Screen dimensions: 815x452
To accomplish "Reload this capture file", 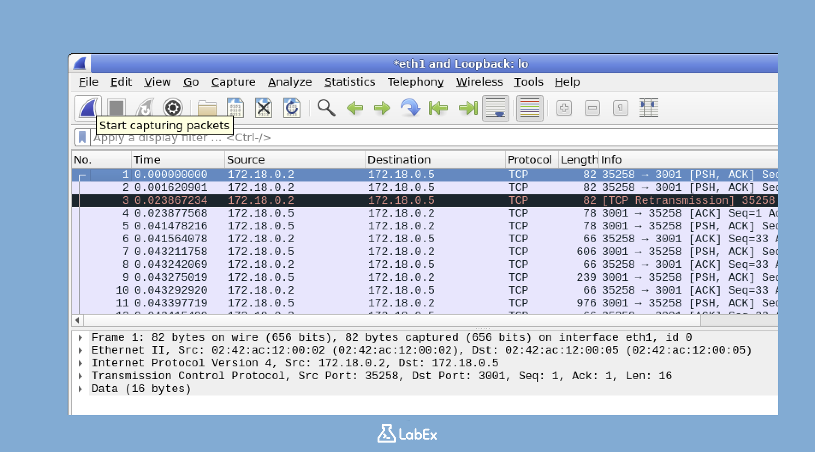I will (x=291, y=108).
